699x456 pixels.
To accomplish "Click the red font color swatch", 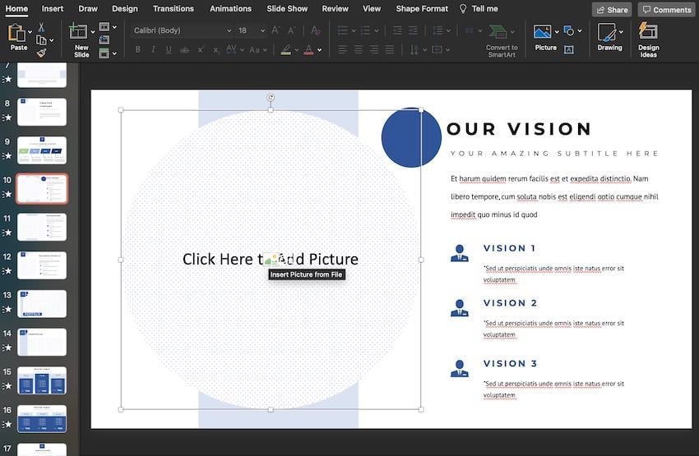I will tap(309, 49).
